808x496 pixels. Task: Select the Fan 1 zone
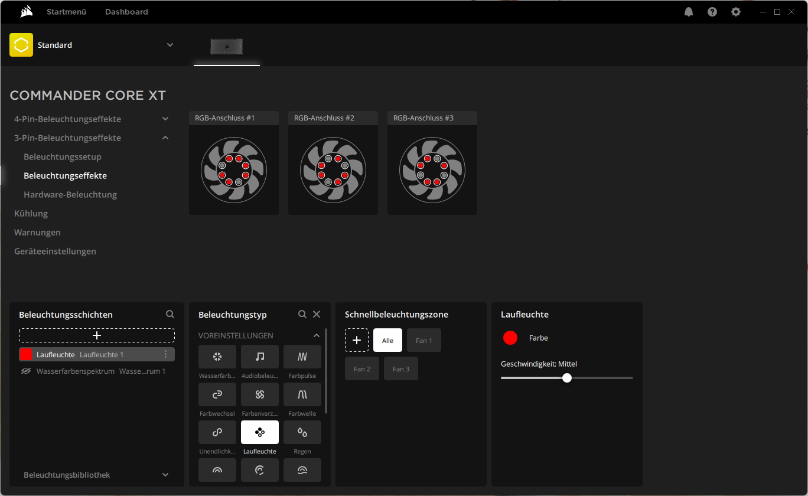424,340
